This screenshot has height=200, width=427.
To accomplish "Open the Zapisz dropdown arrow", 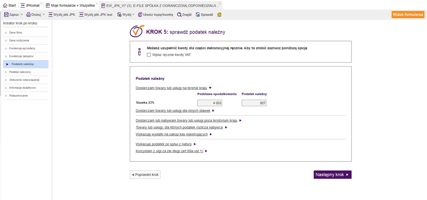I will pos(22,14).
